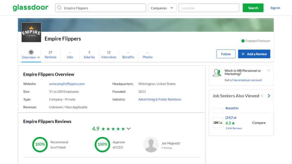This screenshot has height=164, width=292.
Task: Expand the 4.9 rating breakdown chevron
Action: click(129, 129)
